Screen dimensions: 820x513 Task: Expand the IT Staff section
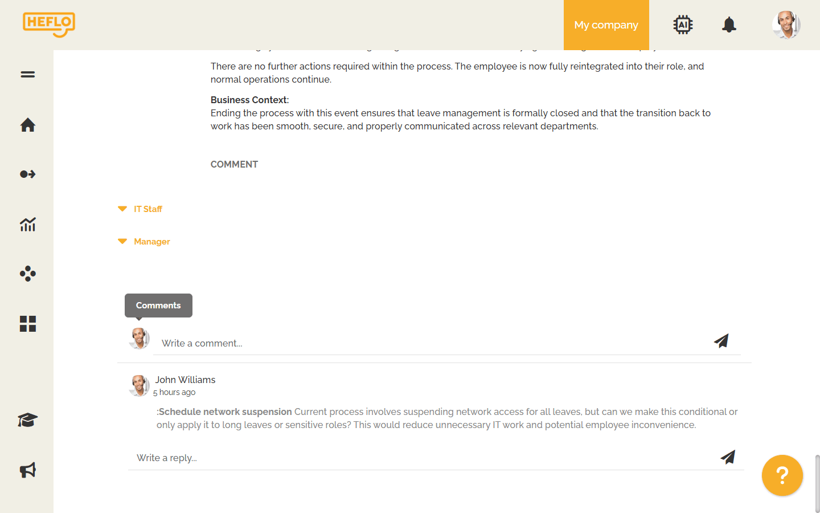[147, 209]
